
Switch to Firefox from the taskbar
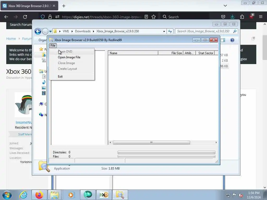[39, 195]
